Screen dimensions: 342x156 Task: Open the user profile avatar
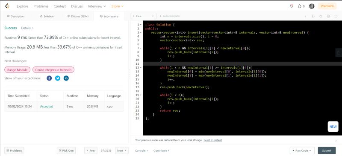pos(312,6)
